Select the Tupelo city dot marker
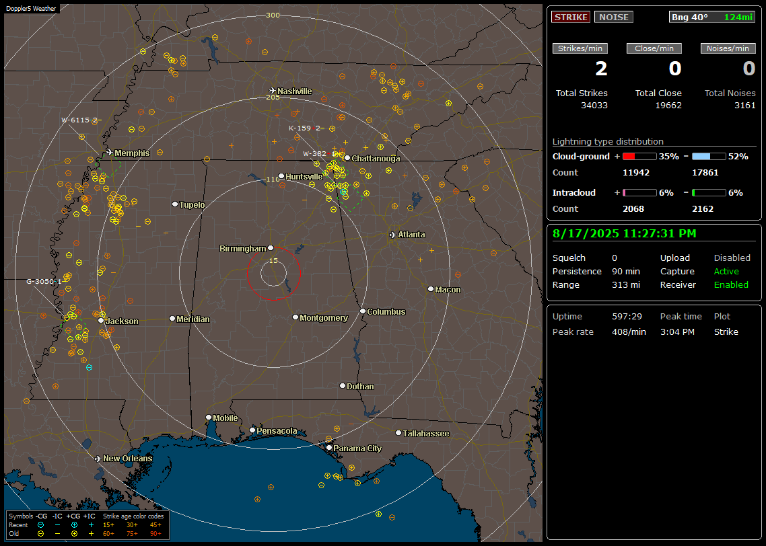Screen dimensions: 766x546 tap(175, 204)
